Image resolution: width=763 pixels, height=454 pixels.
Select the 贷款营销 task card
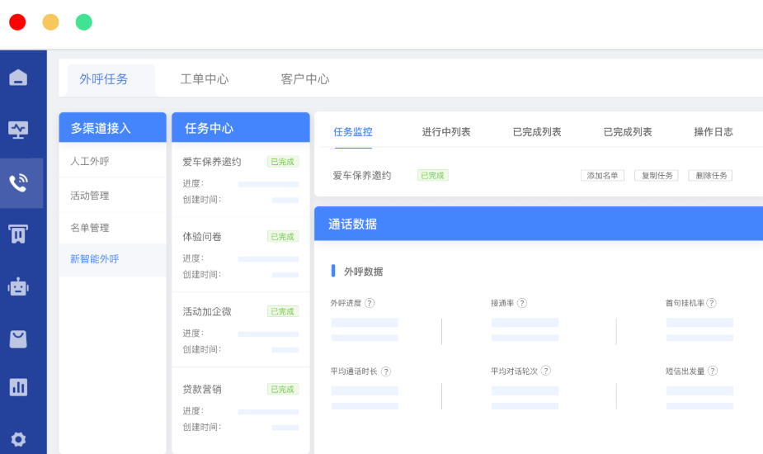pyautogui.click(x=240, y=409)
